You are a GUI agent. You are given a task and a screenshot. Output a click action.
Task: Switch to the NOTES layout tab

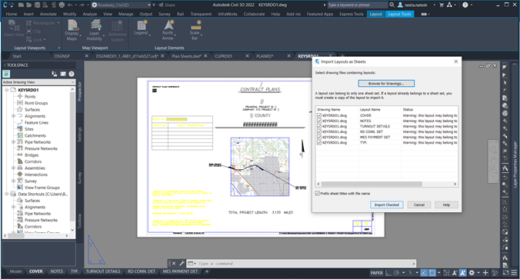coord(56,271)
